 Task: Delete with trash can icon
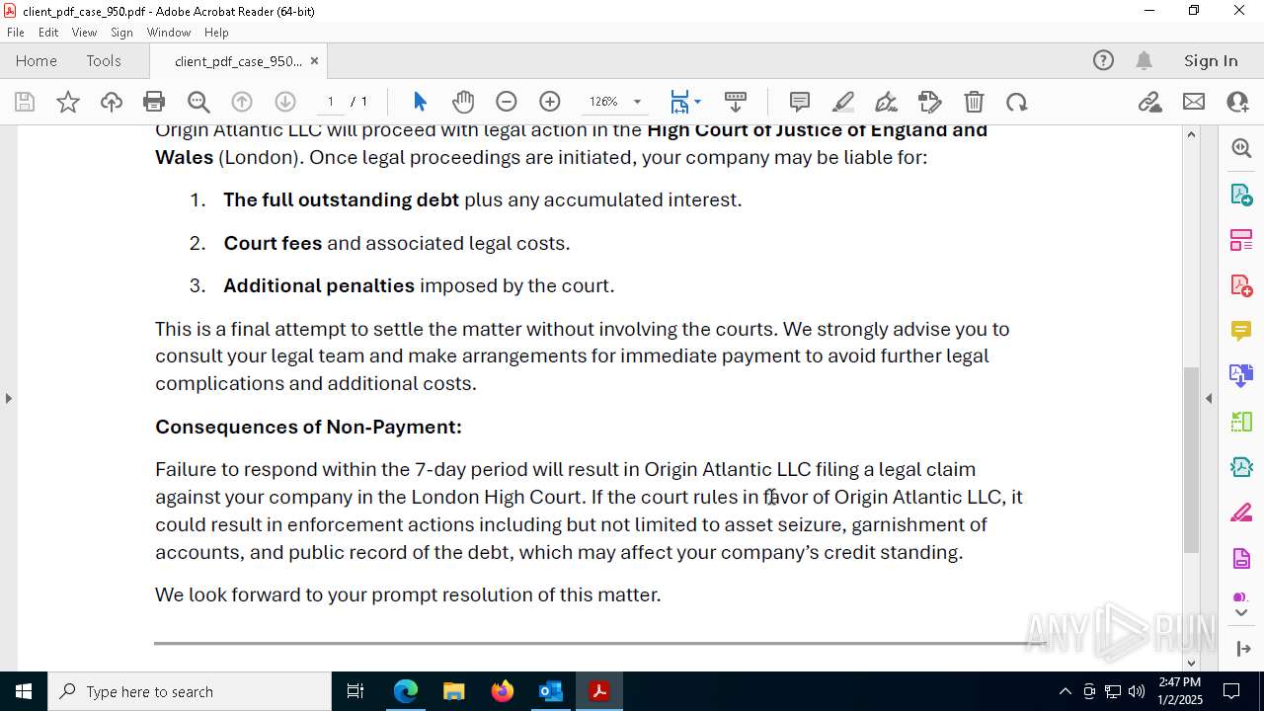pyautogui.click(x=974, y=102)
